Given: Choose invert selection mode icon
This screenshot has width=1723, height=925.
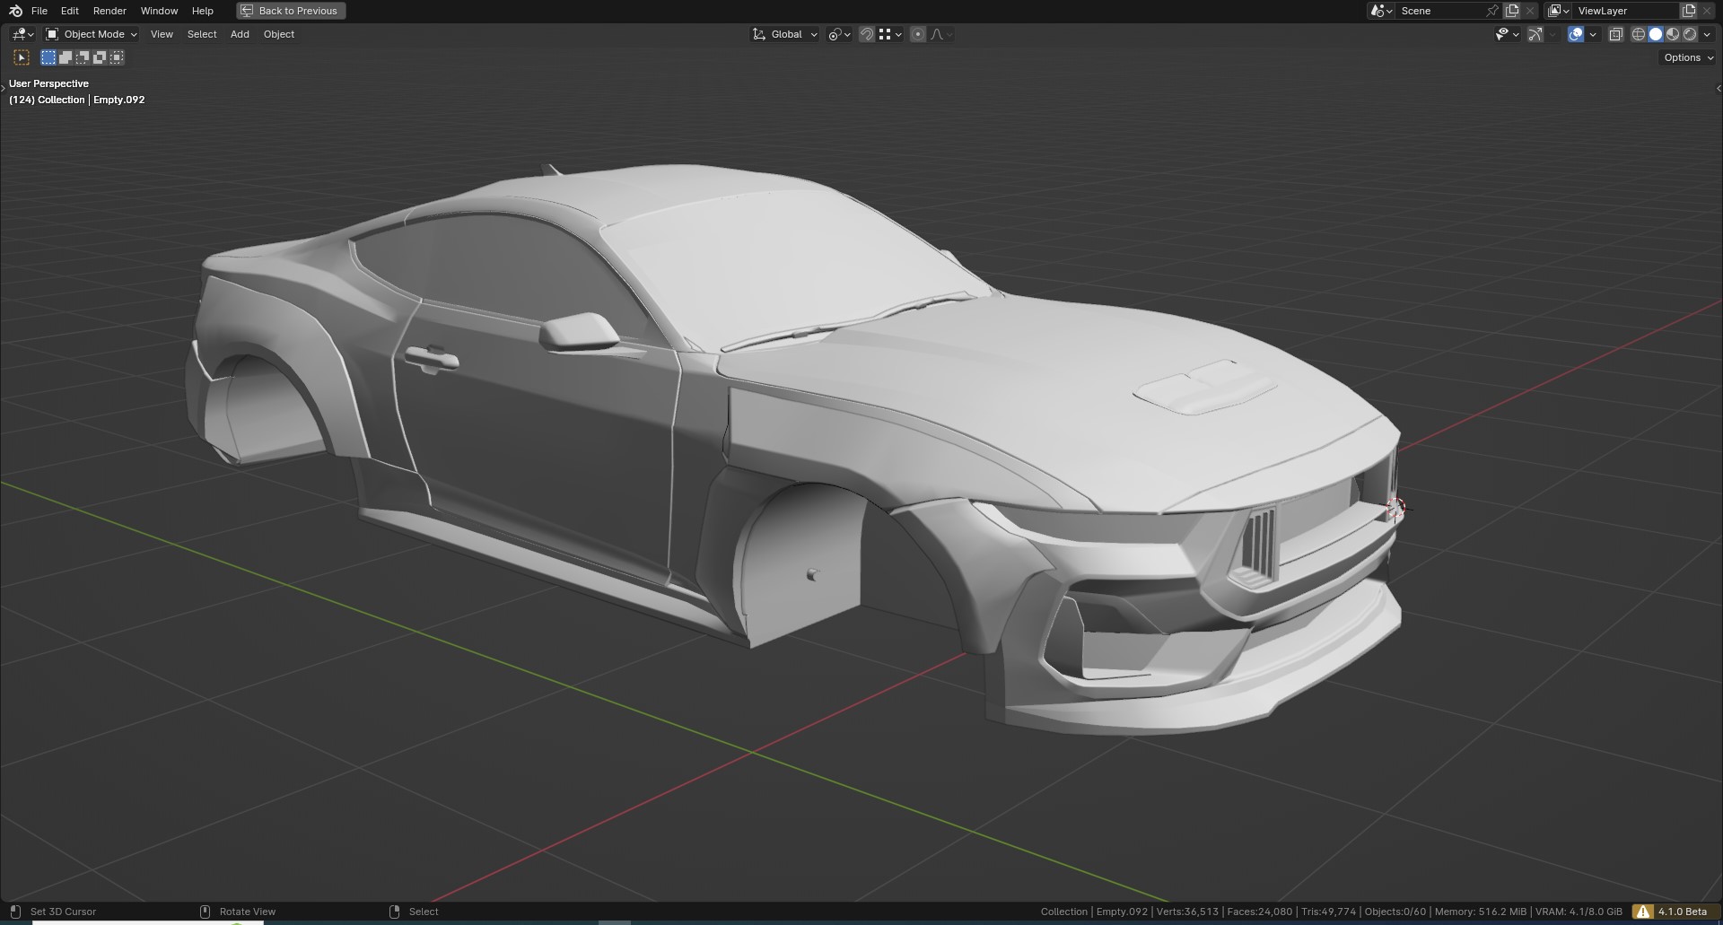Looking at the screenshot, I should pos(100,57).
